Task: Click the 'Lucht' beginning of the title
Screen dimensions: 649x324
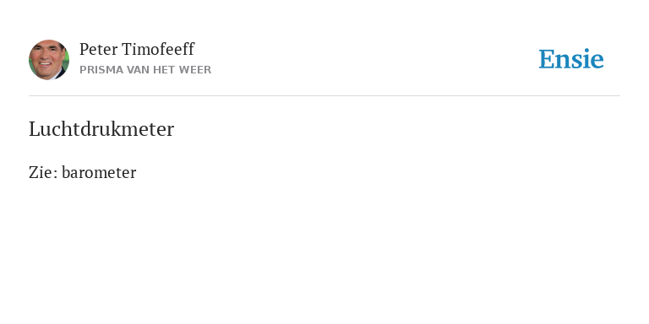Action: coord(54,129)
